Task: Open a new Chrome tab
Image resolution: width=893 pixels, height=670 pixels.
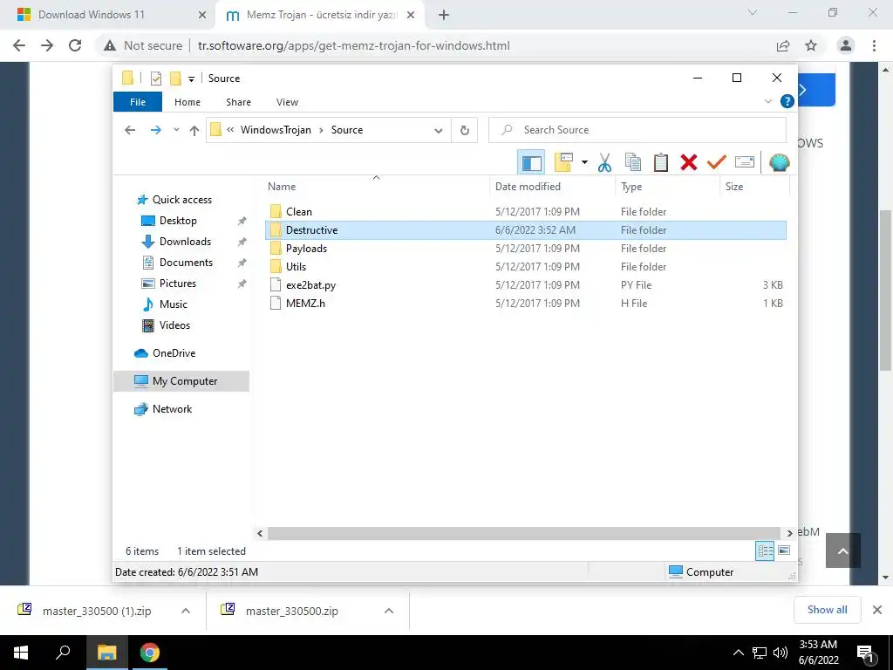Action: point(444,15)
